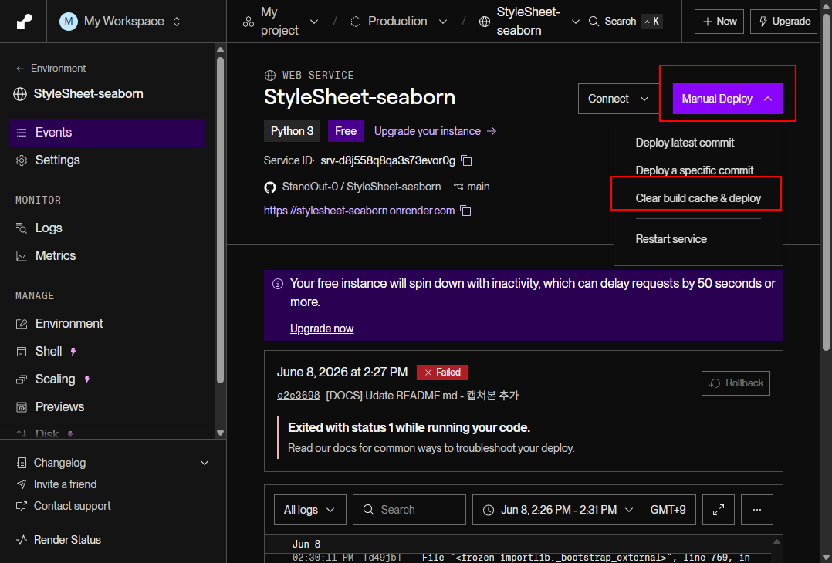Open commit c2e3698 link
The height and width of the screenshot is (563, 832).
click(x=298, y=396)
